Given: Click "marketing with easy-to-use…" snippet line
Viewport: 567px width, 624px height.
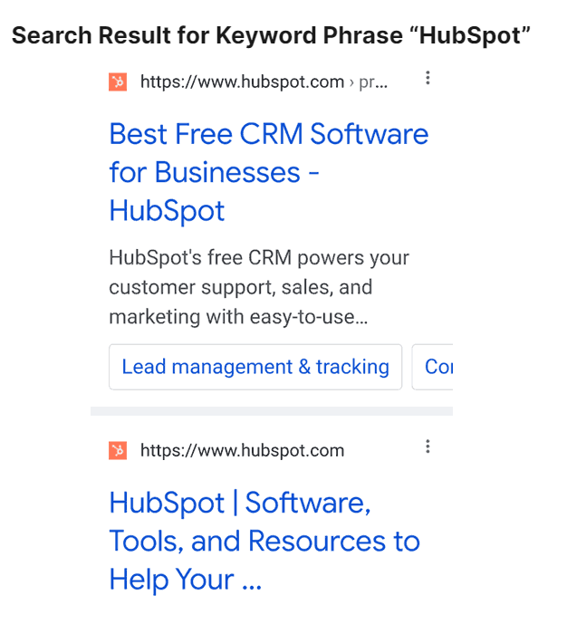Looking at the screenshot, I should [x=240, y=318].
